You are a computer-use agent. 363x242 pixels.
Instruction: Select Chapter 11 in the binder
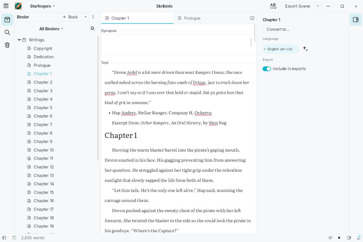pos(44,158)
